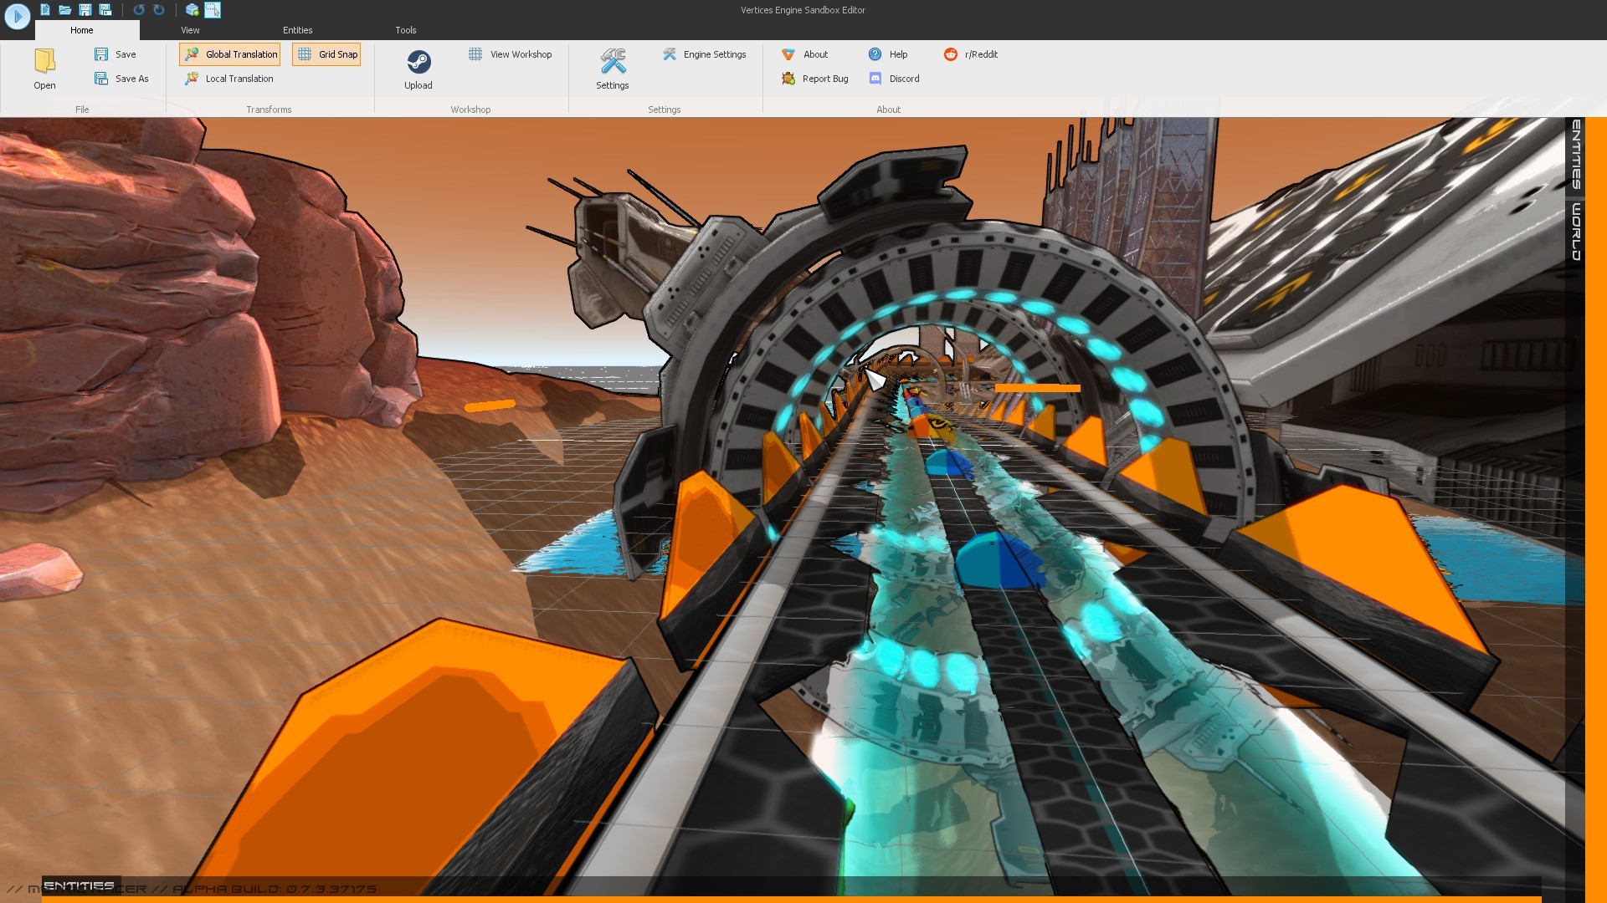
Task: Toggle Global Translation mode
Action: click(x=229, y=54)
